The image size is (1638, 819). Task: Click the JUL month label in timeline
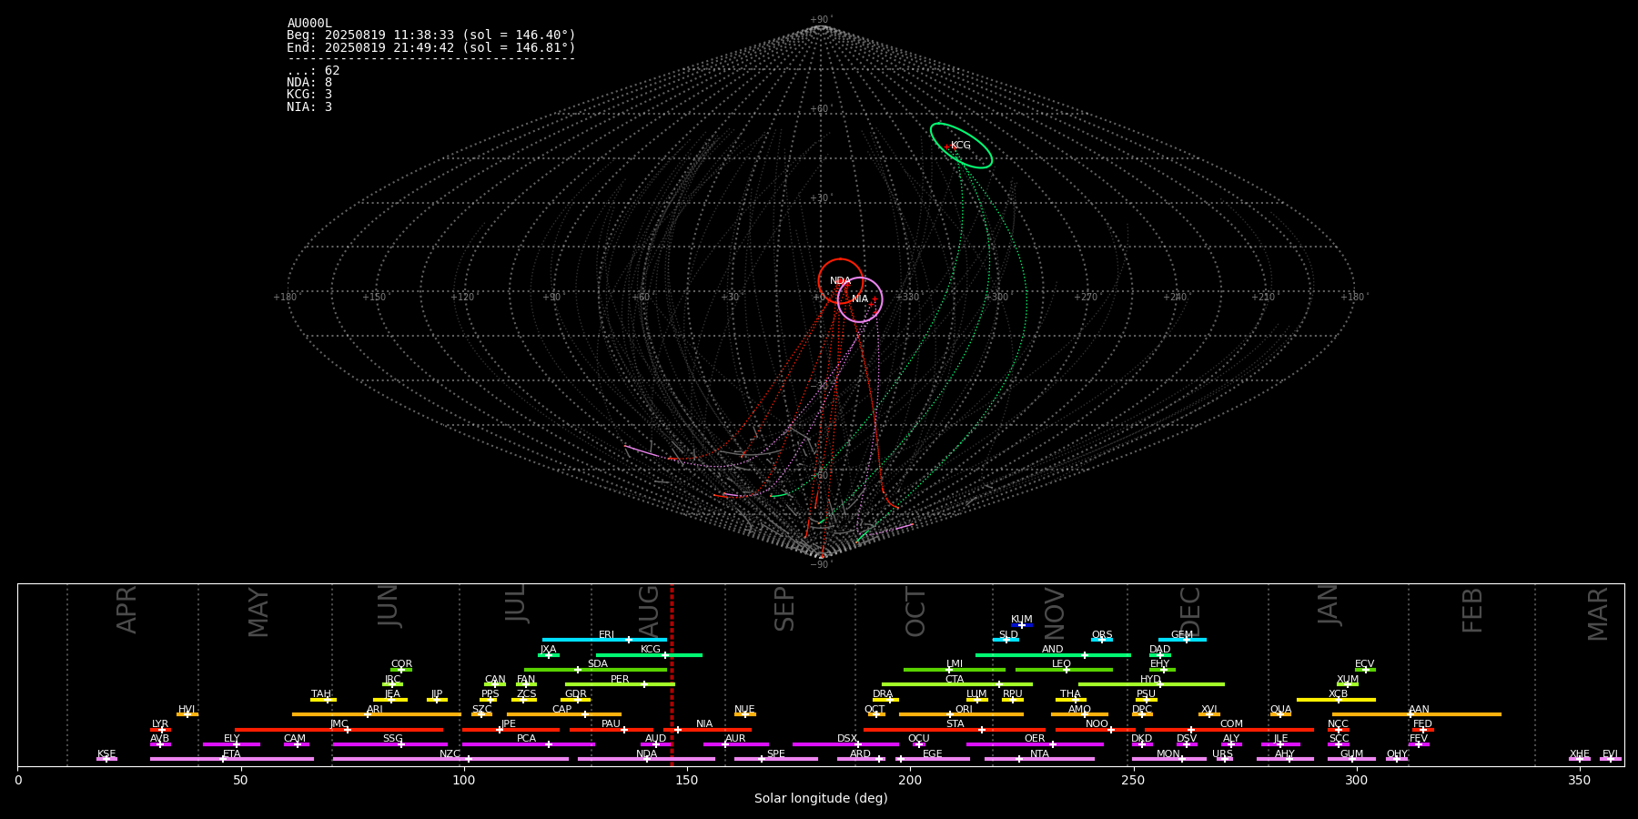pos(516,603)
